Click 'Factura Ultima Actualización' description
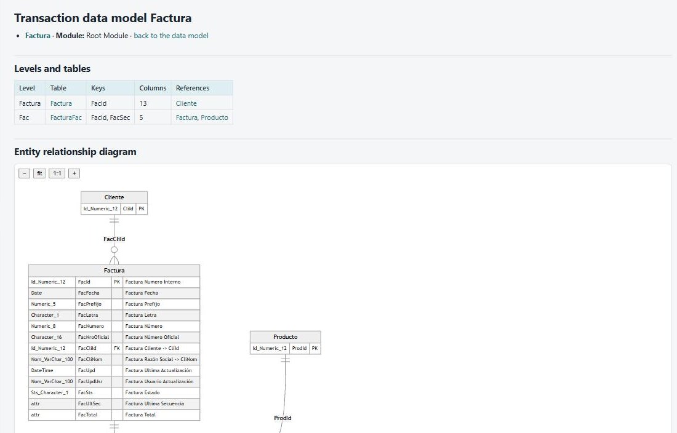This screenshot has height=433, width=677. tap(158, 370)
